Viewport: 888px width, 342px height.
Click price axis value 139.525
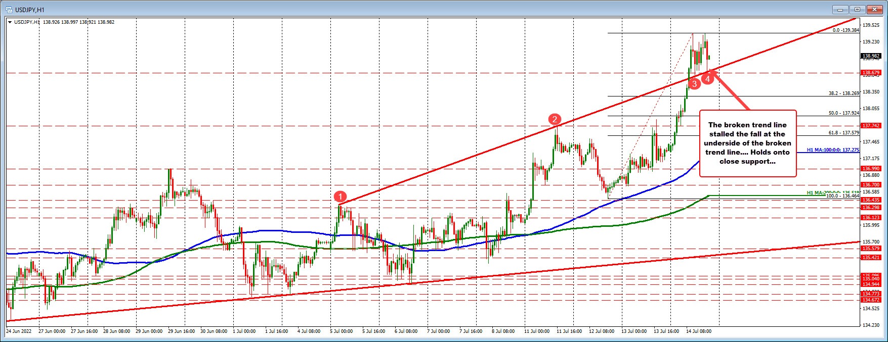(871, 25)
